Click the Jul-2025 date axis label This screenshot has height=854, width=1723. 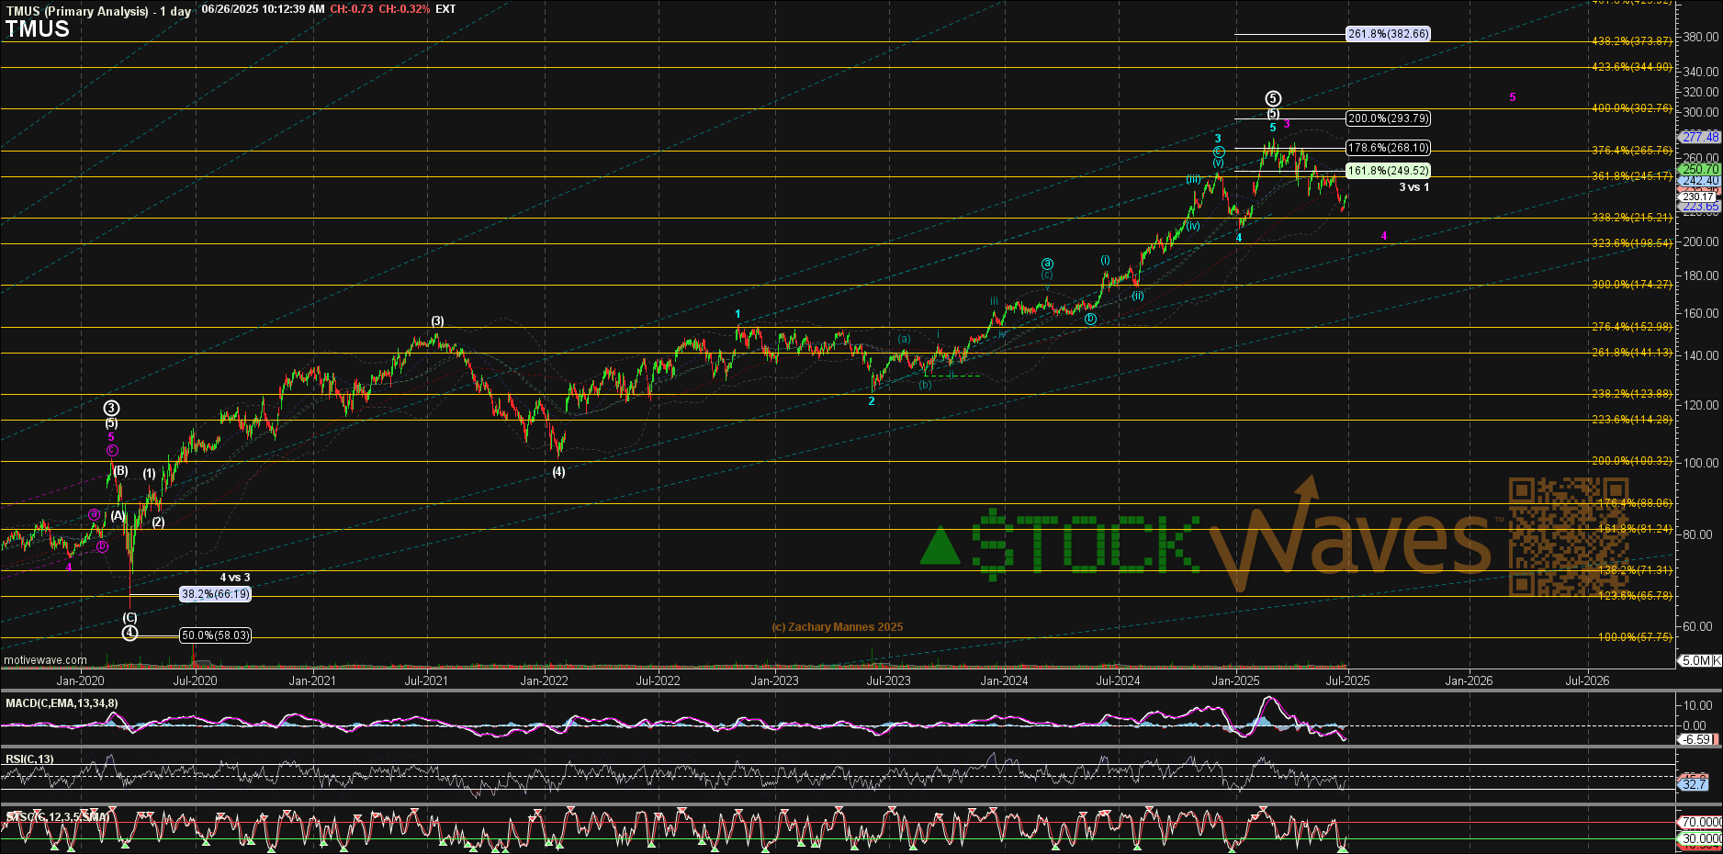click(x=1347, y=680)
